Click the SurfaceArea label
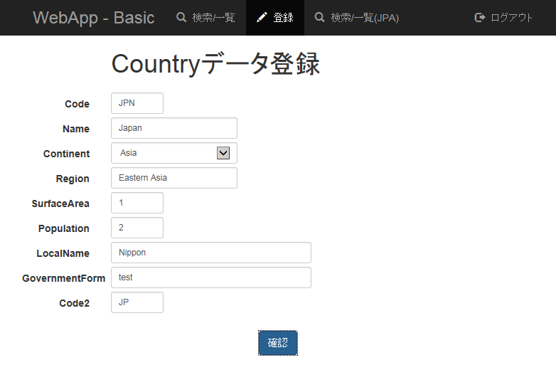The width and height of the screenshot is (556, 365). click(60, 203)
